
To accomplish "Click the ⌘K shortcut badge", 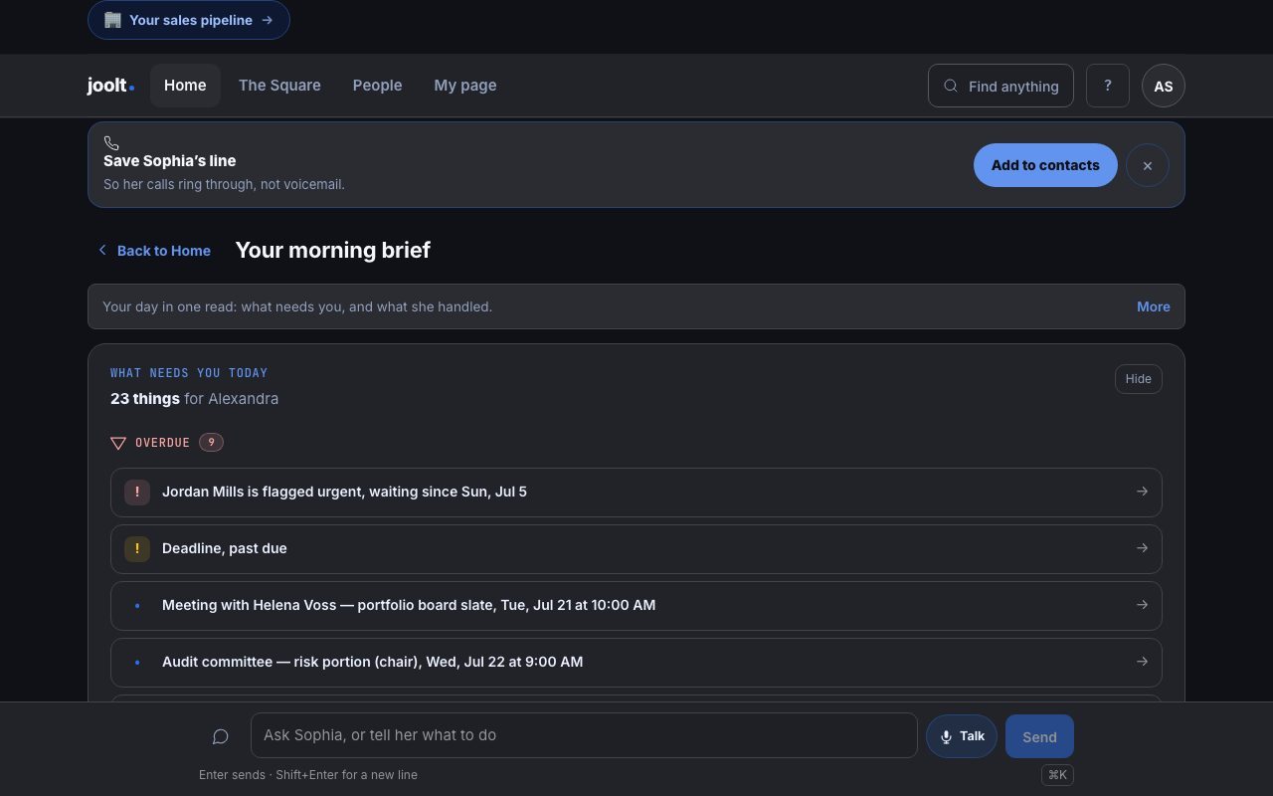I will pyautogui.click(x=1057, y=775).
